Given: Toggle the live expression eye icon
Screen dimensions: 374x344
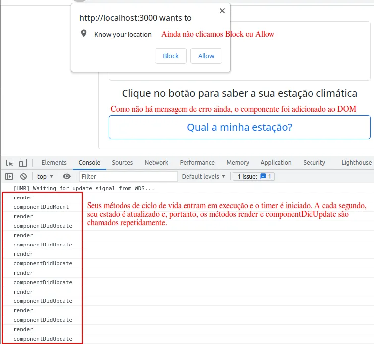Looking at the screenshot, I should (x=67, y=176).
